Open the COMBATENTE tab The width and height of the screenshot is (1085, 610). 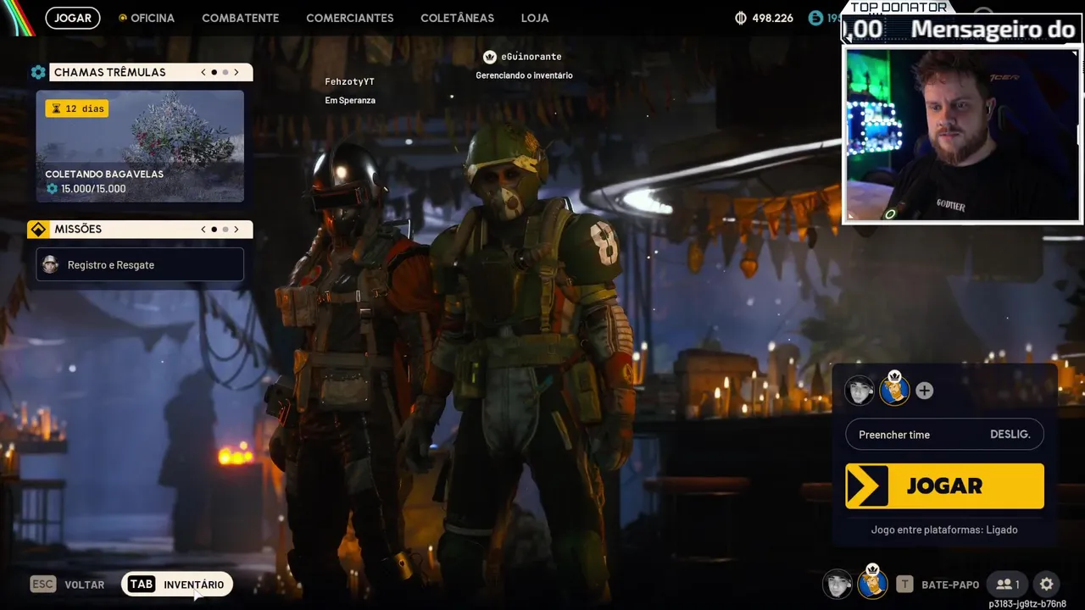coord(241,18)
